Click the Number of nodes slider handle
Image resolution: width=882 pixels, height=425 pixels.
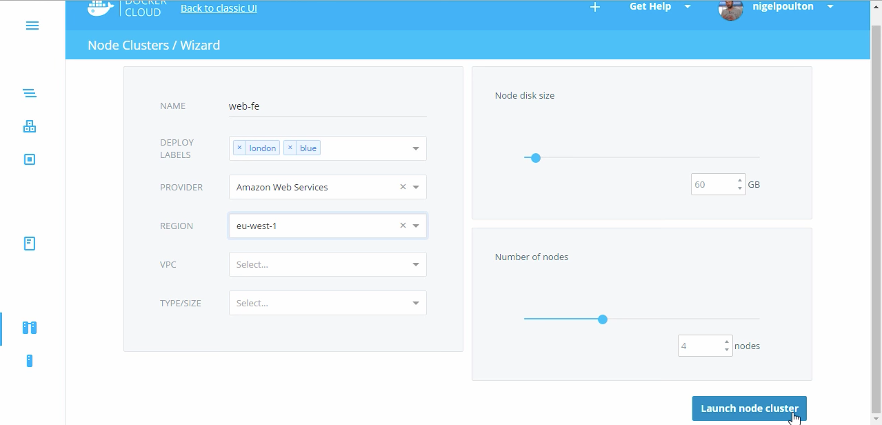603,319
